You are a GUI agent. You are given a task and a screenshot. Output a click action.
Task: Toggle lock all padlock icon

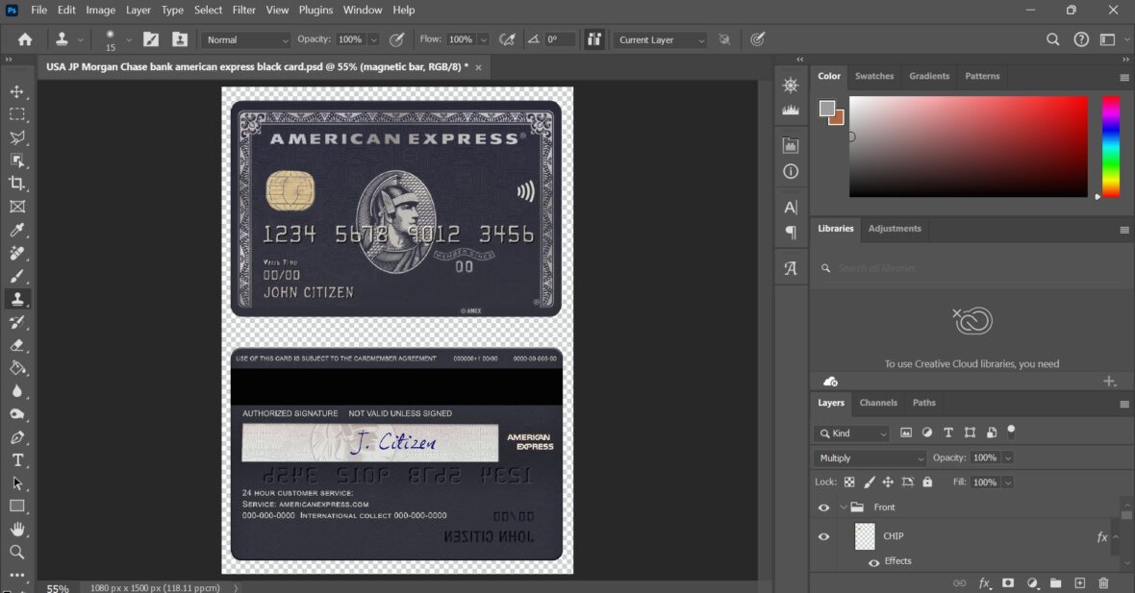coord(927,482)
